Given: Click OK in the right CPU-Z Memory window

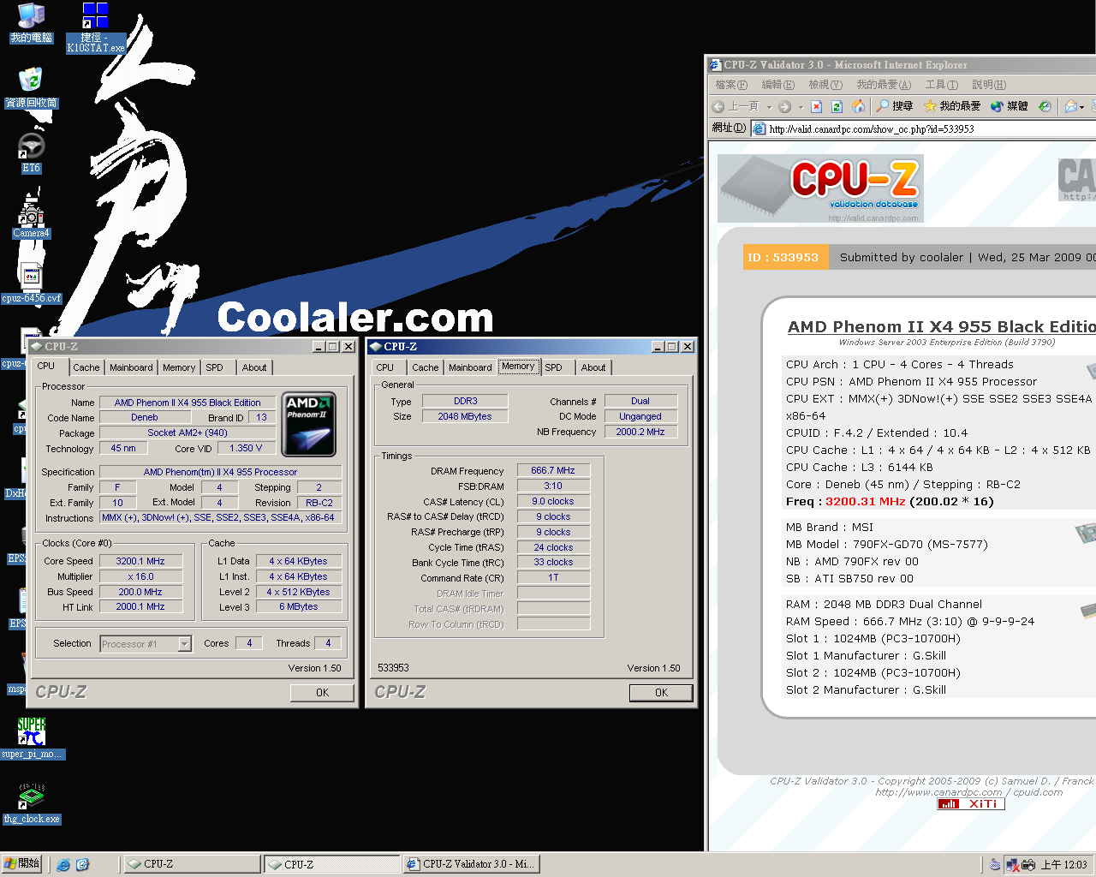Looking at the screenshot, I should point(661,693).
